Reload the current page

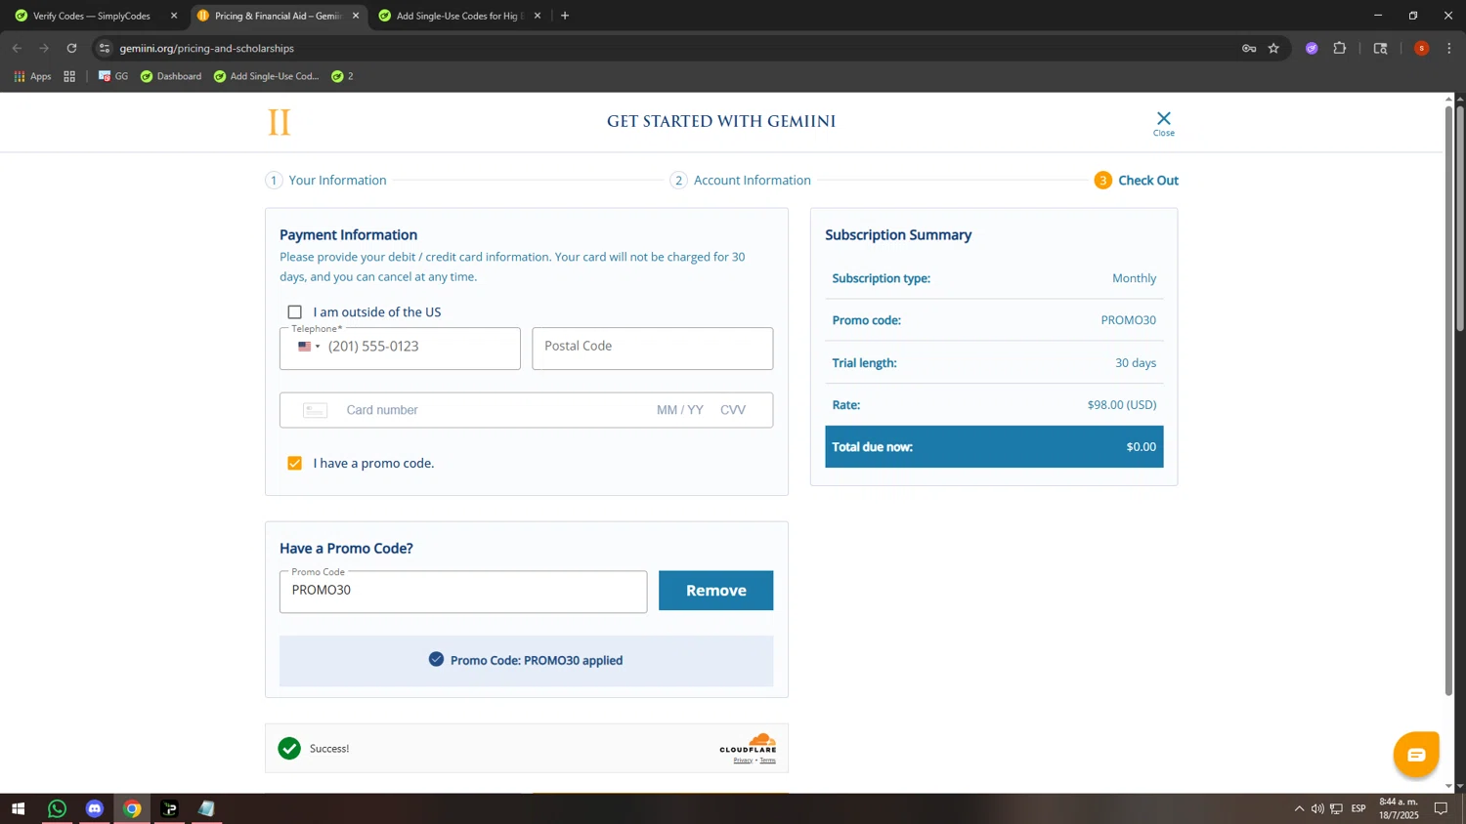(71, 48)
